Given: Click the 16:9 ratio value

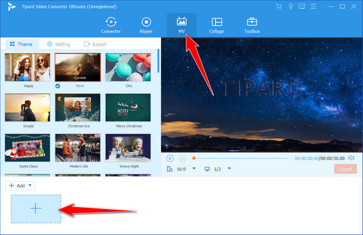Looking at the screenshot, I should [x=181, y=169].
